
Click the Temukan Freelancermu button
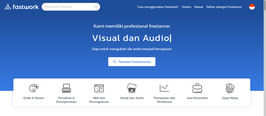(x=132, y=62)
